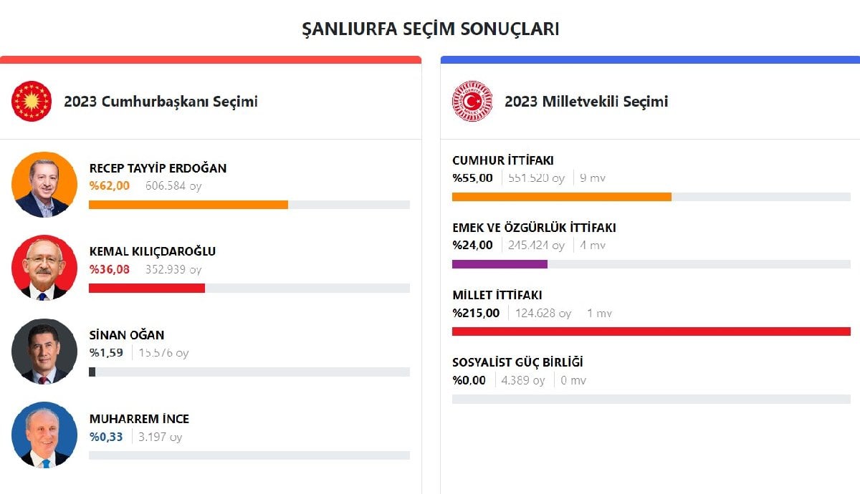
Task: Click Kılıçdaroğlu's red vote progress bar
Action: pyautogui.click(x=147, y=288)
